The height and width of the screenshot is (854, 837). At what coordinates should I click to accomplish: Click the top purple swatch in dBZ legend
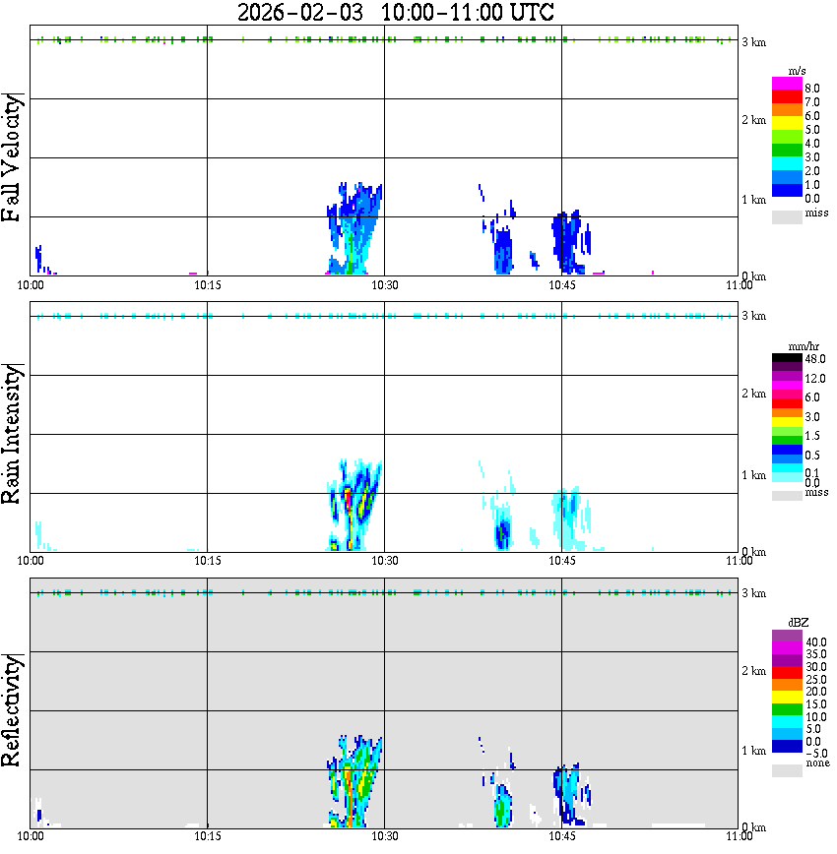(x=787, y=636)
